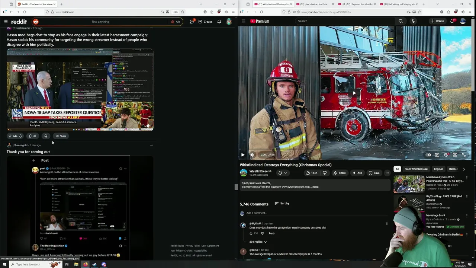Mute the YouTube video volume
The height and width of the screenshot is (268, 476).
pyautogui.click(x=252, y=155)
